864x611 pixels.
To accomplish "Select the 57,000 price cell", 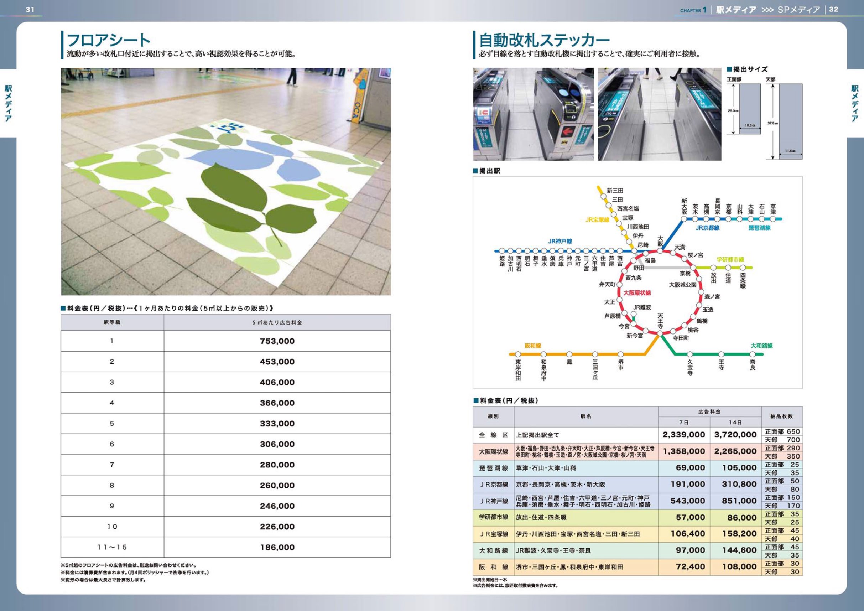I will 684,518.
